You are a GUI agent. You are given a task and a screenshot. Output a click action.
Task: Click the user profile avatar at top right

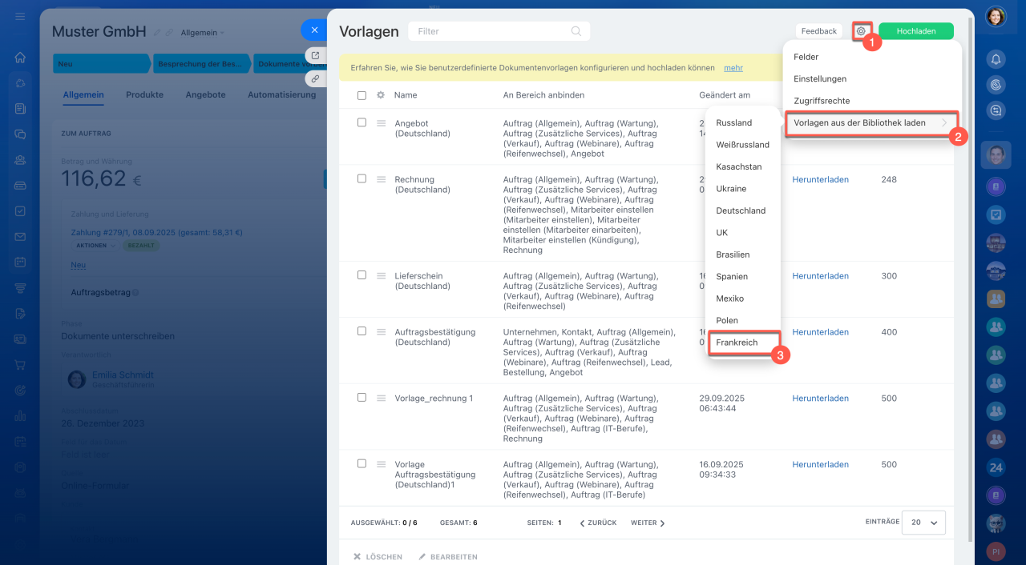(996, 16)
